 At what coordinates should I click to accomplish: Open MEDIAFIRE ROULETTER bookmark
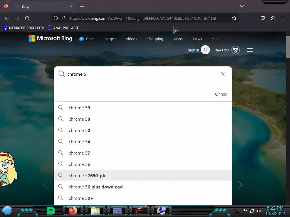24,28
